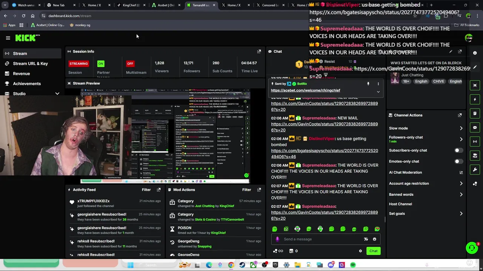Click the 18+ tag in stream info
The image size is (483, 271).
coord(406,81)
